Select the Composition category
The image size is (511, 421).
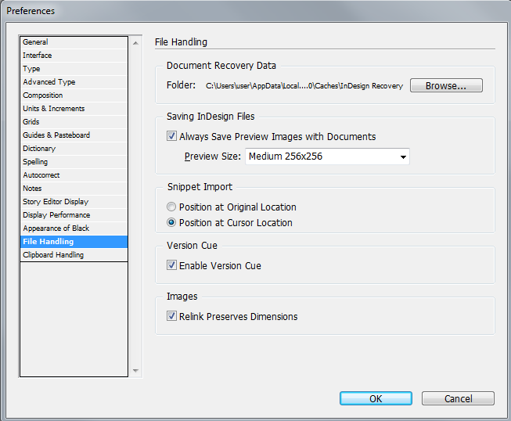coord(74,95)
